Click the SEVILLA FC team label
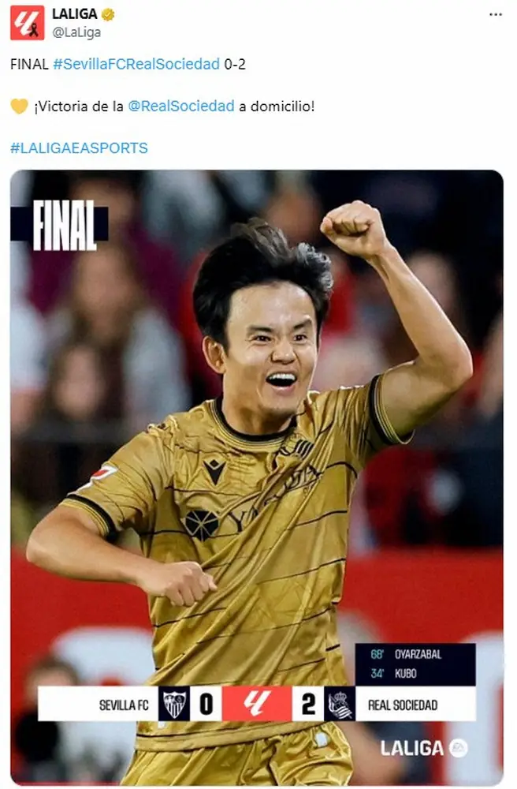The image size is (517, 789). pos(124,705)
